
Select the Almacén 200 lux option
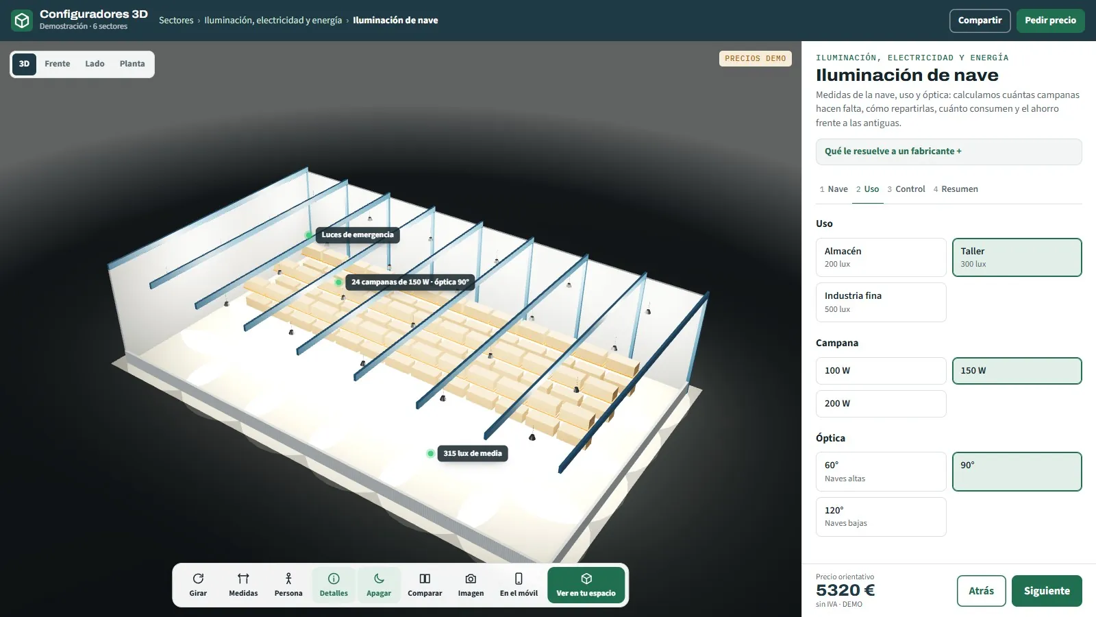click(x=881, y=257)
